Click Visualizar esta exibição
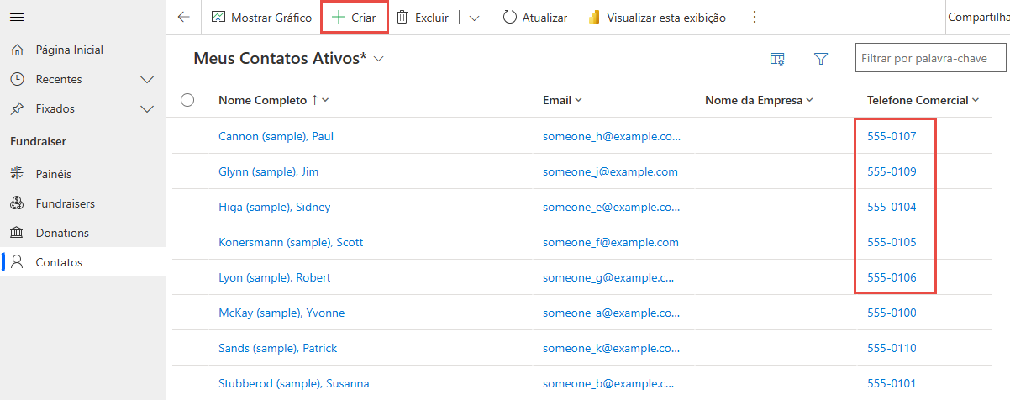1010x400 pixels. (x=656, y=17)
